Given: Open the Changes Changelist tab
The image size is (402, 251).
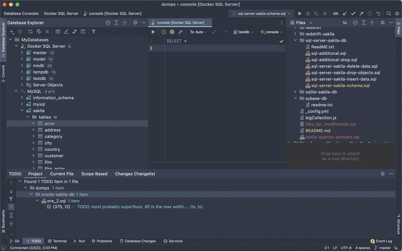Looking at the screenshot, I should coord(135,174).
